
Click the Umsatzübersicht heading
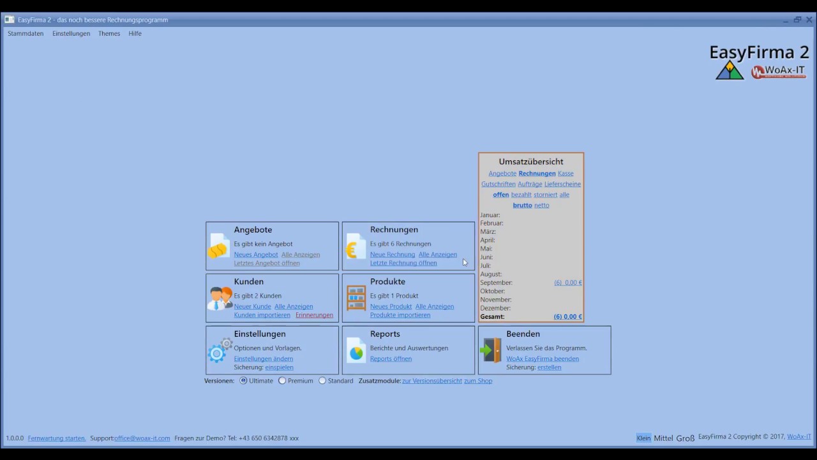coord(531,162)
